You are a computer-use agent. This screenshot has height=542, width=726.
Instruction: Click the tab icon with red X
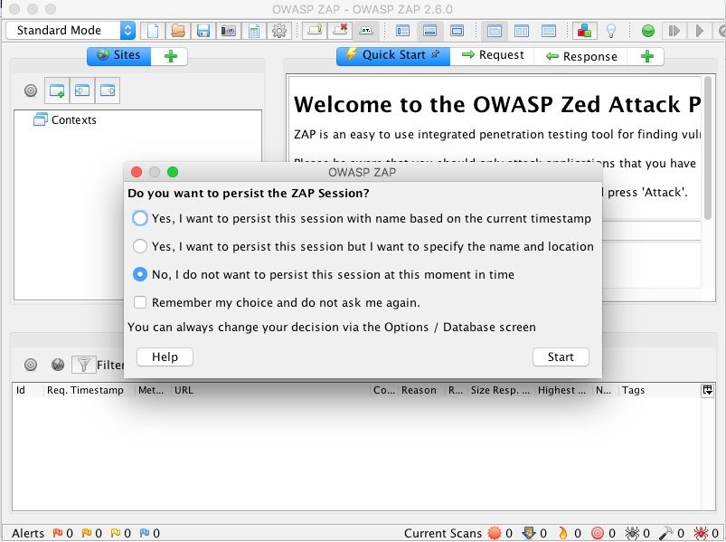[x=340, y=31]
